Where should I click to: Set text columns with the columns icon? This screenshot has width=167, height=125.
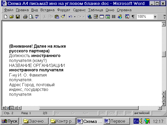tap(114, 17)
